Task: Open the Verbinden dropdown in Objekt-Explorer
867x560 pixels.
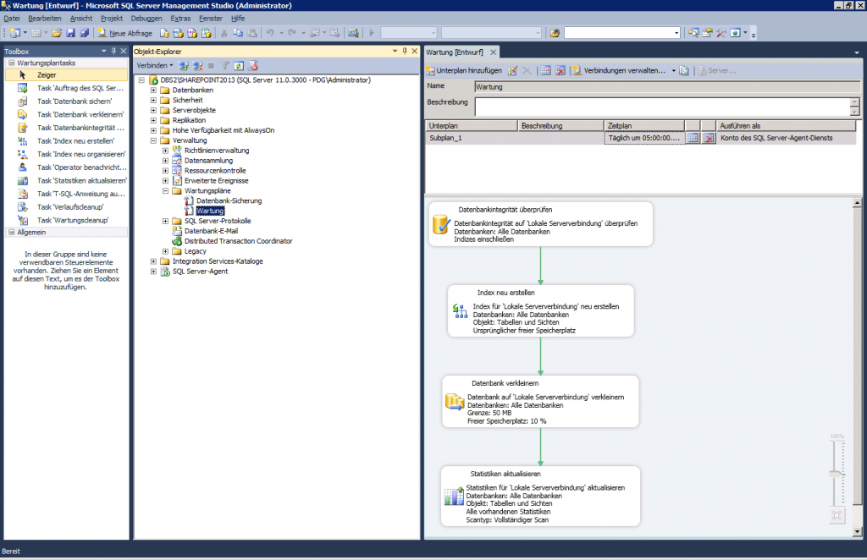Action: (155, 65)
